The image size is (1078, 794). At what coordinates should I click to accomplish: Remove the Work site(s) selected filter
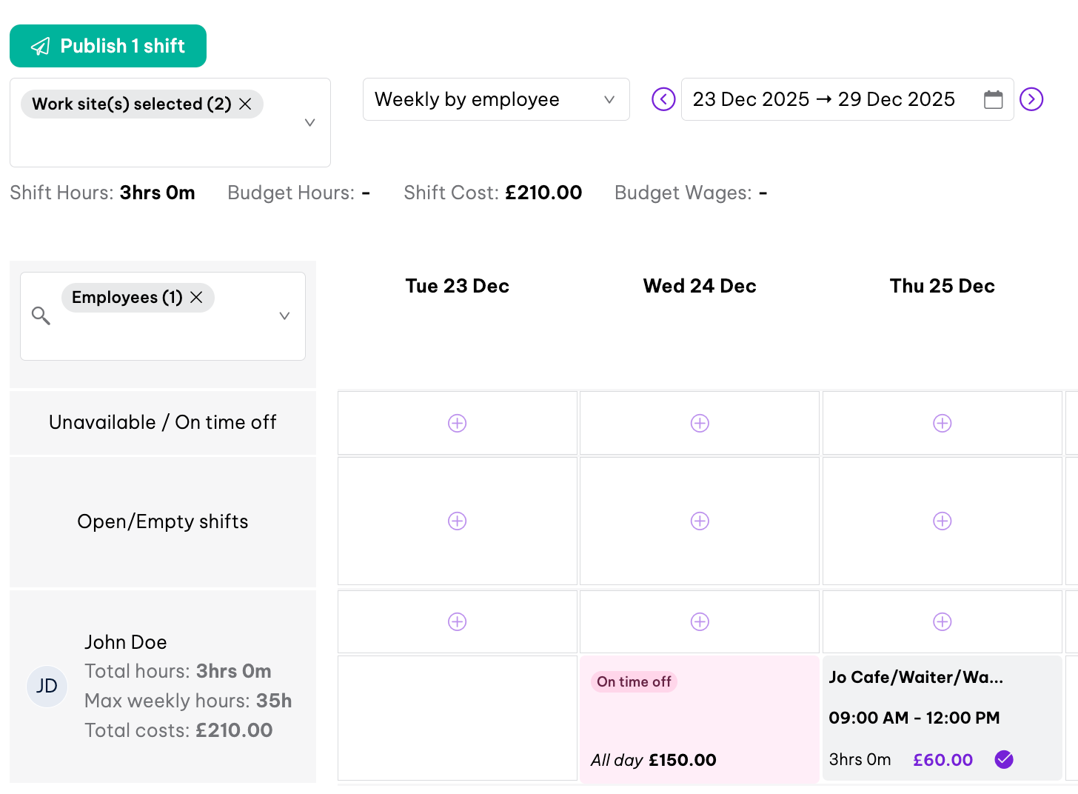point(246,104)
